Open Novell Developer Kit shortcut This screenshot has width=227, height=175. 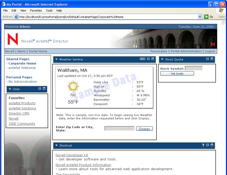72,155
